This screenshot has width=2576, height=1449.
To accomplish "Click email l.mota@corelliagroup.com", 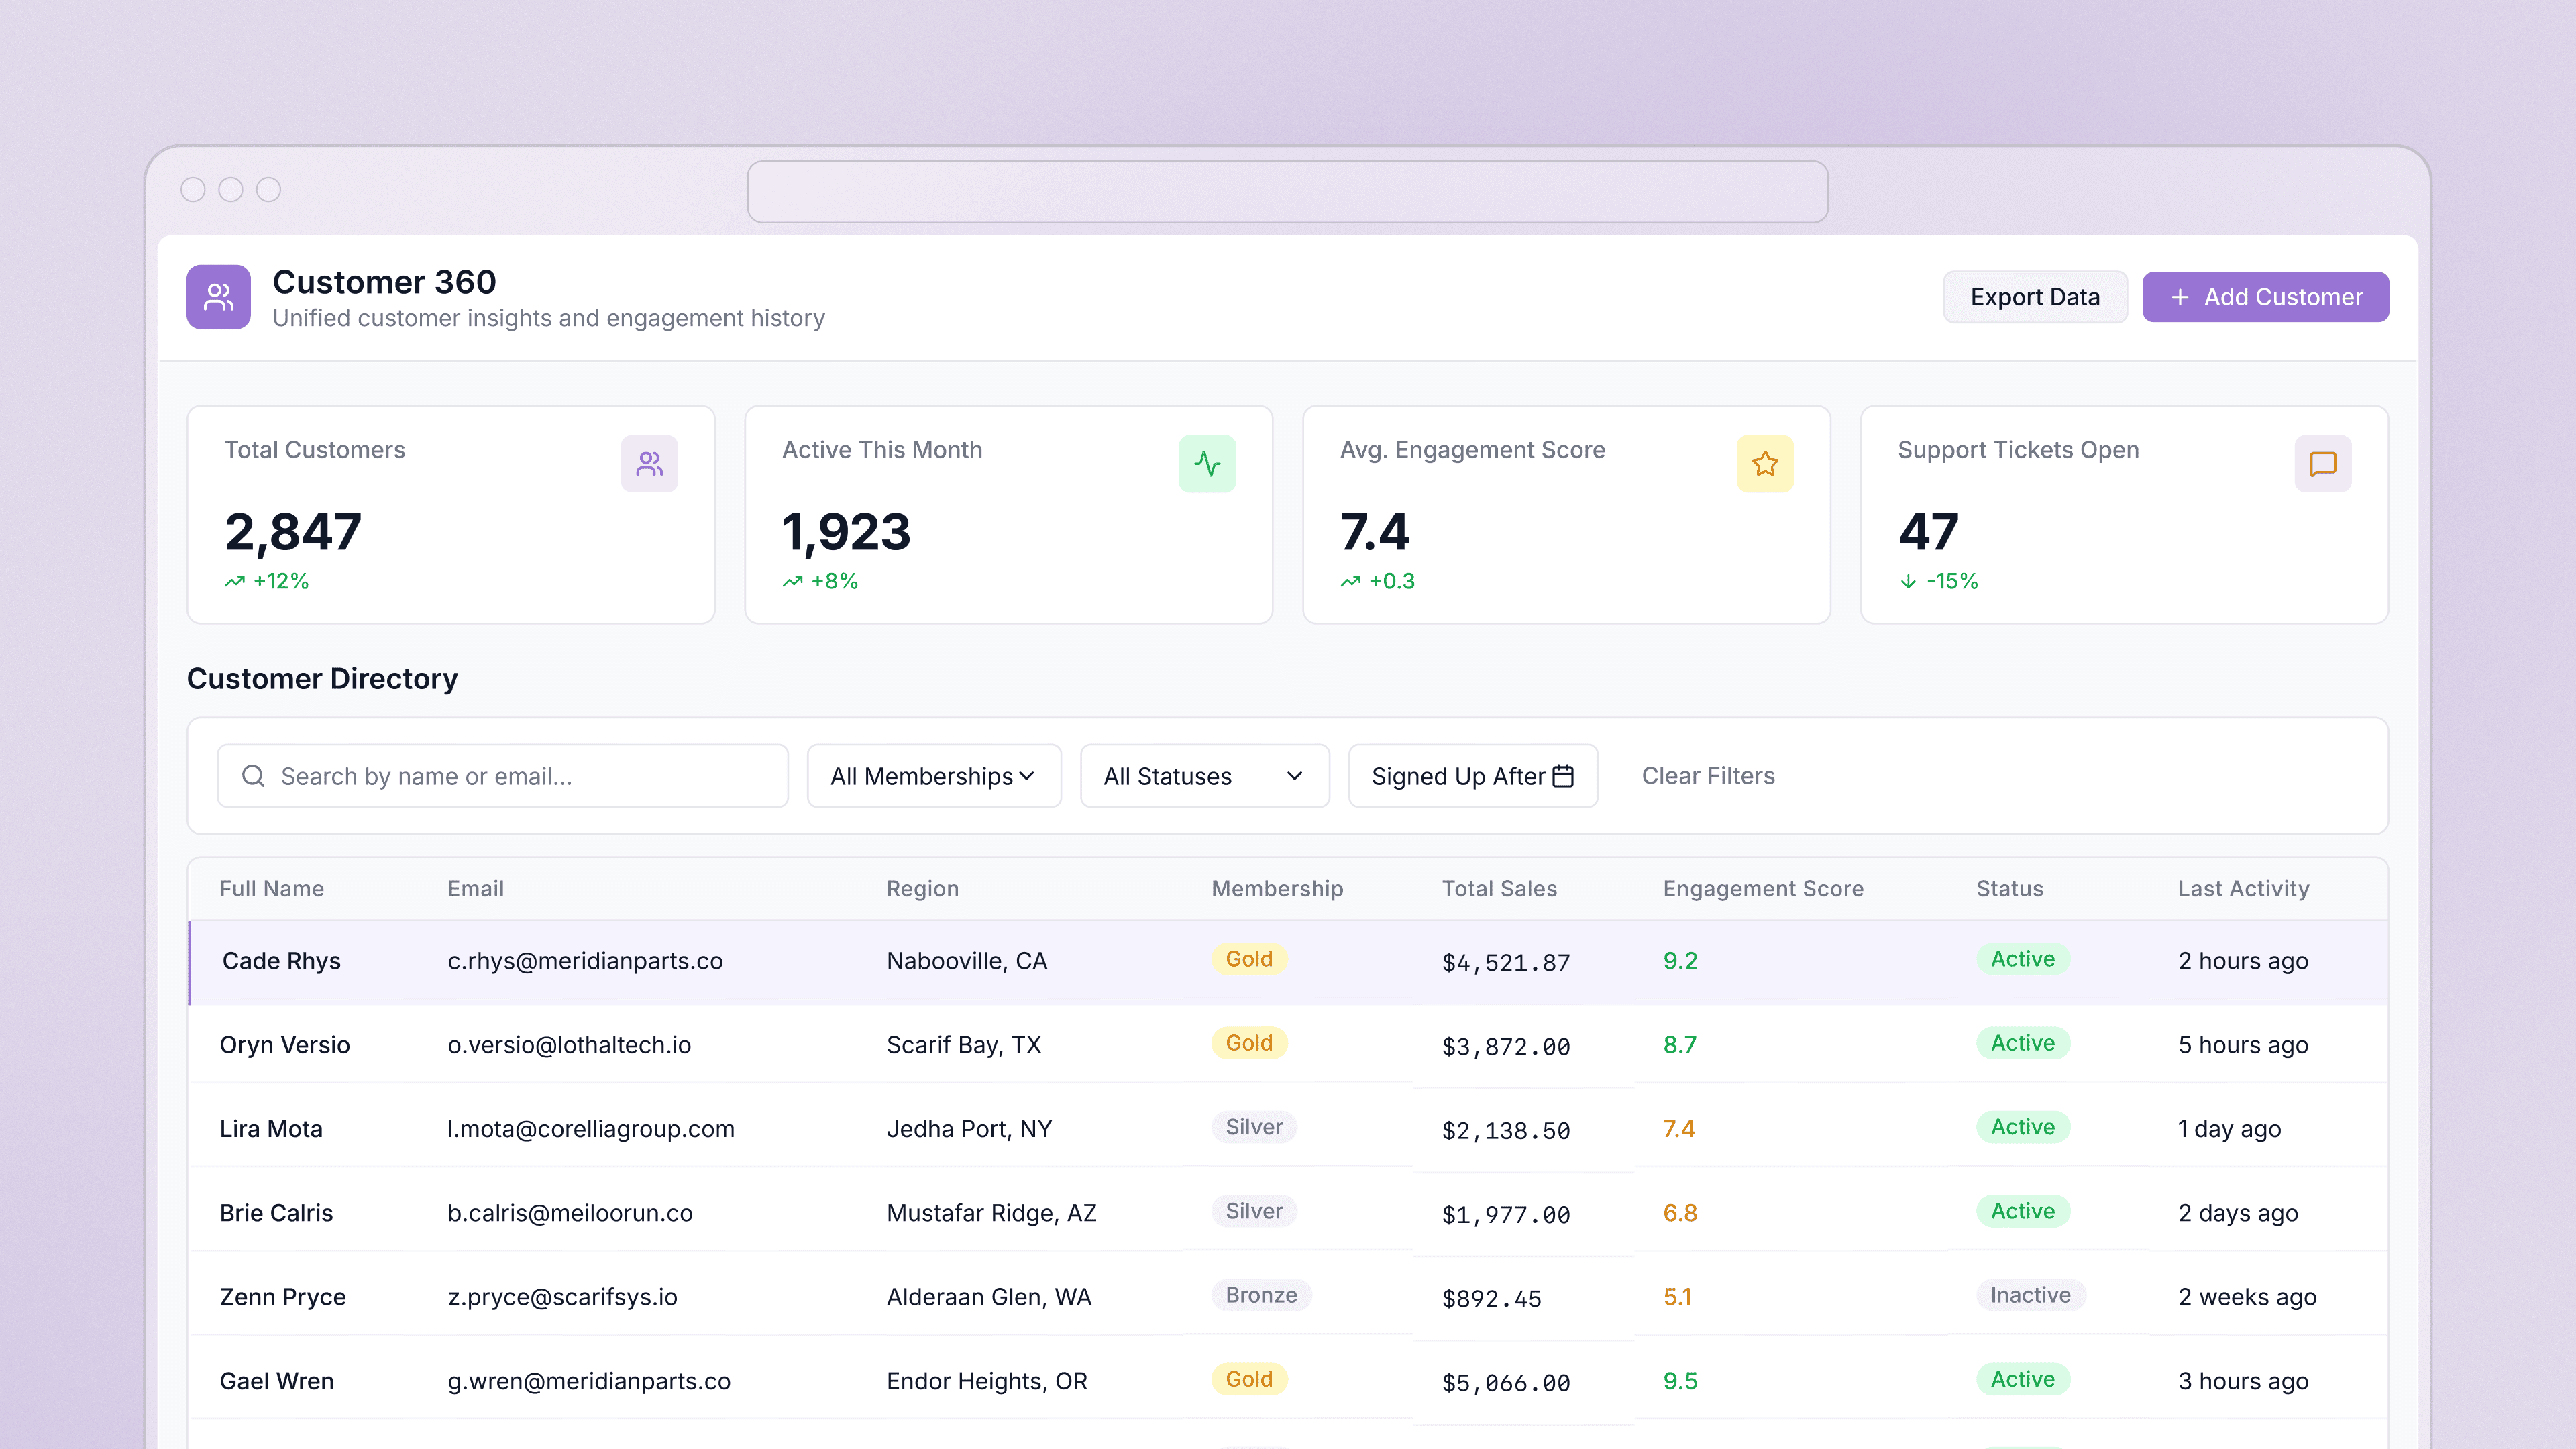I will 591,1129.
